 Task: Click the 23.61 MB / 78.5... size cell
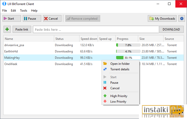tap(153, 58)
